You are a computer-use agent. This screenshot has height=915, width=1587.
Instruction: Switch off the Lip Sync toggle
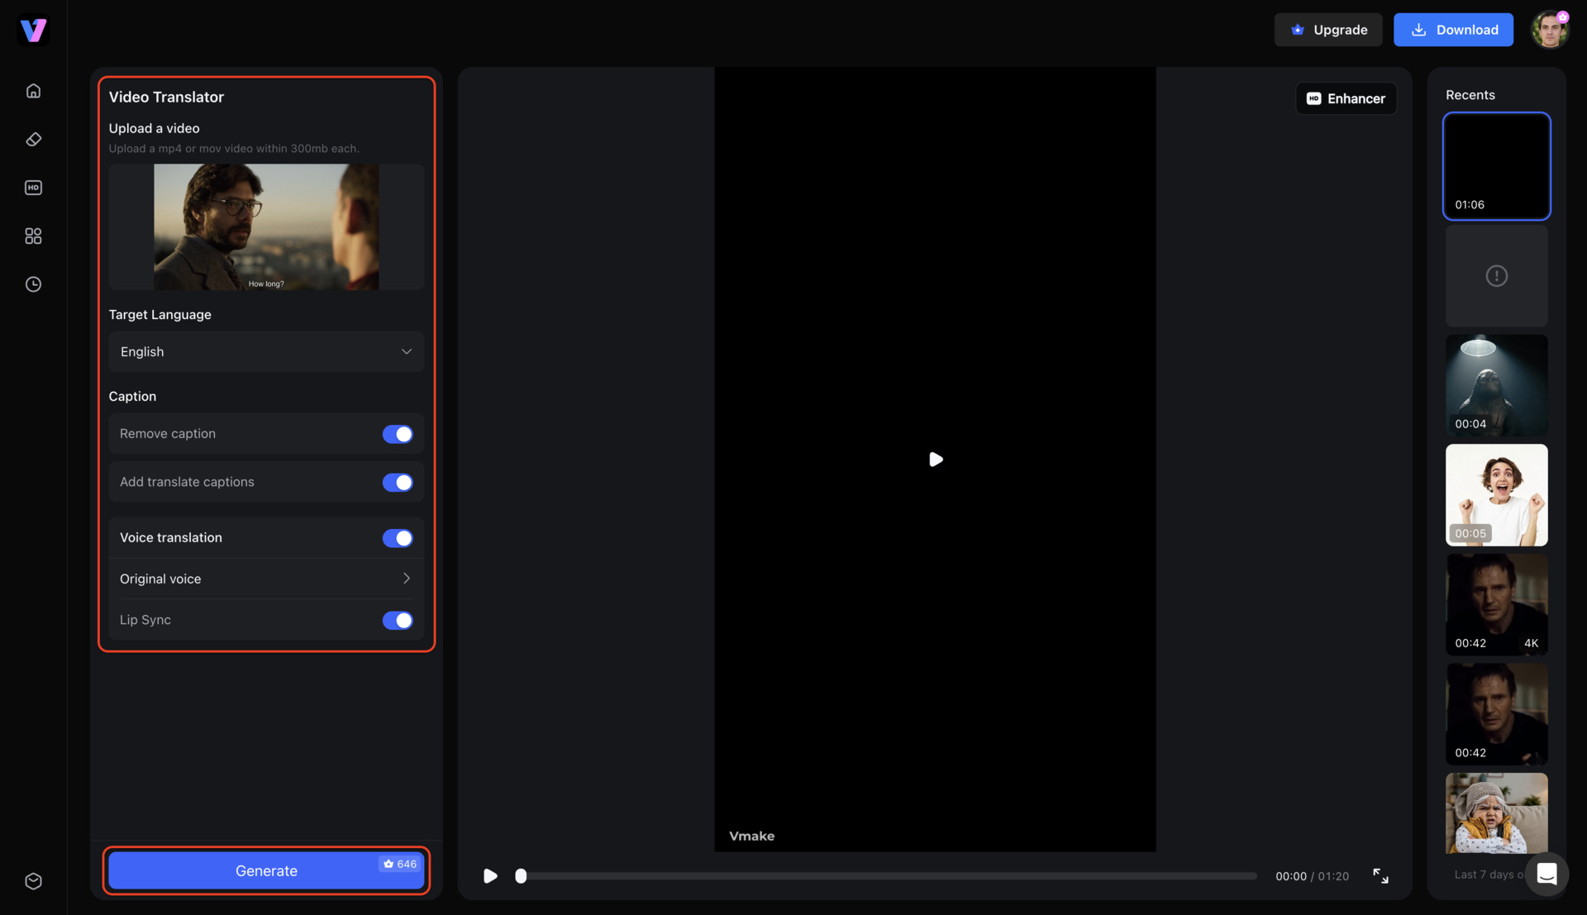(x=398, y=621)
